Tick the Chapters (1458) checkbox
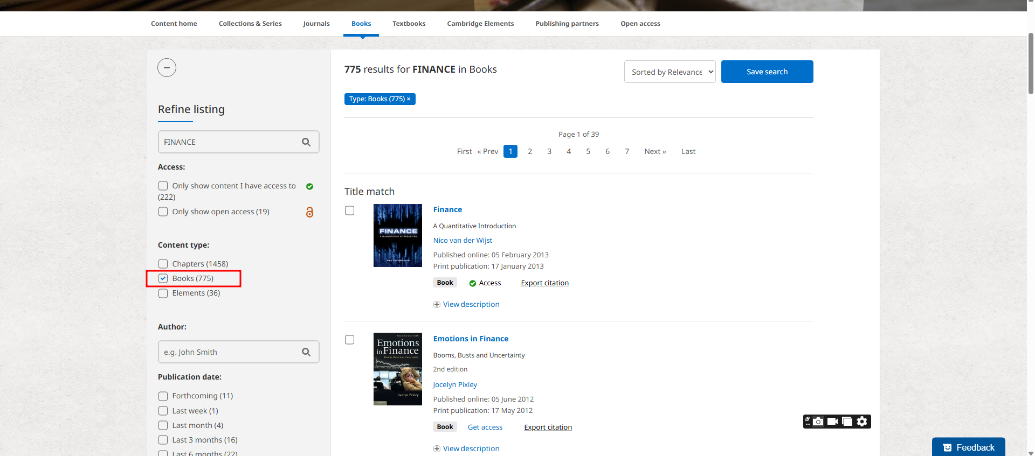 pyautogui.click(x=163, y=264)
